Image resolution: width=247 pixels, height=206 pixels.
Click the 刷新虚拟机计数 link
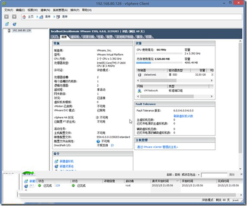(183, 116)
